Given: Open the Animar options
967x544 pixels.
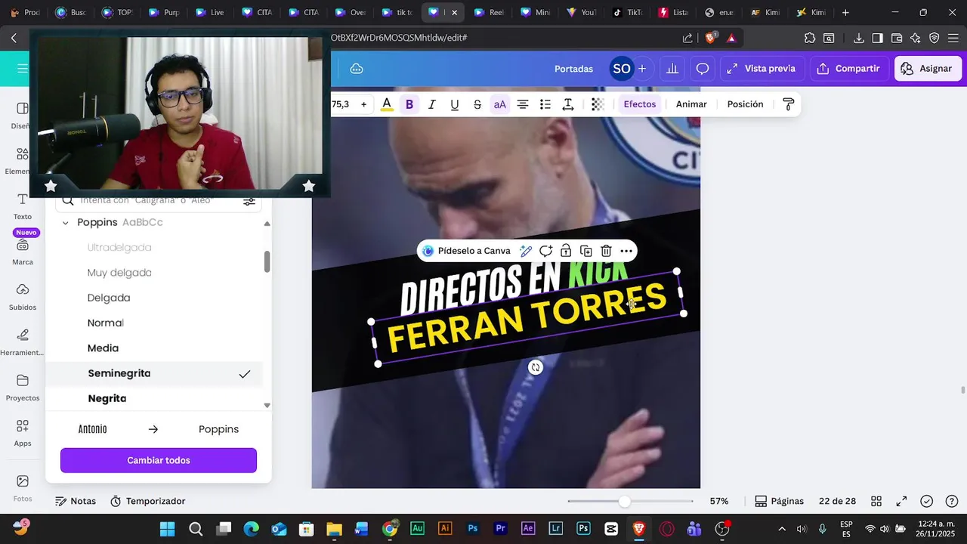Looking at the screenshot, I should coord(691,104).
